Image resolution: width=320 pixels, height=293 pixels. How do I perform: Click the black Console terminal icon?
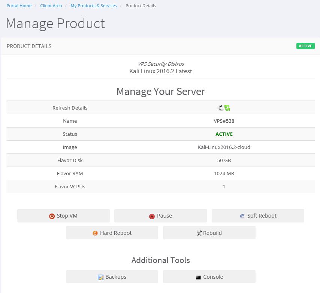[198, 277]
